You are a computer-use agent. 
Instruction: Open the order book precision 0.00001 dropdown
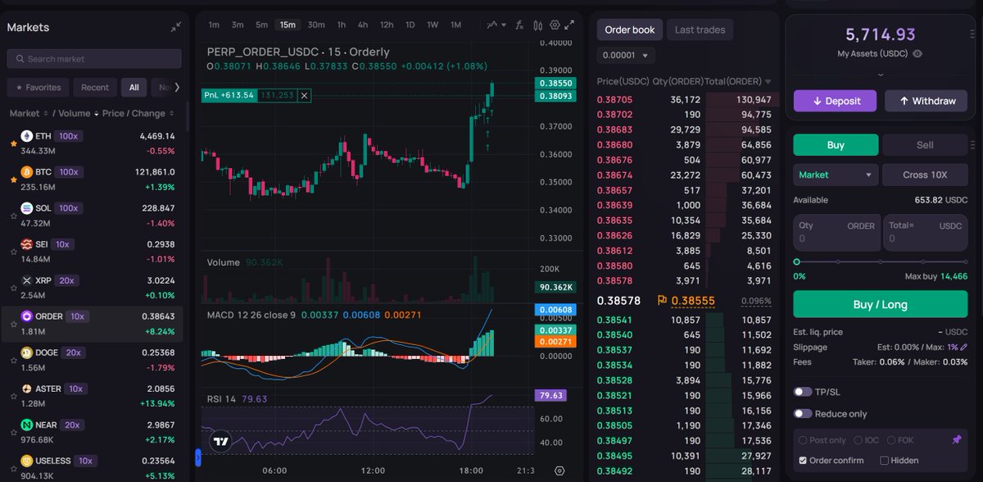click(626, 56)
